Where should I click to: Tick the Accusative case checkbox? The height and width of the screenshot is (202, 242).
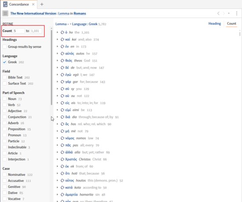[5, 181]
